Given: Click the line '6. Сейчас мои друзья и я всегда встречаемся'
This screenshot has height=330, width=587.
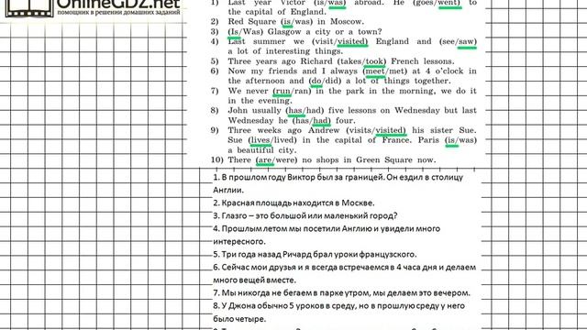Looking at the screenshot, I should [301, 268].
